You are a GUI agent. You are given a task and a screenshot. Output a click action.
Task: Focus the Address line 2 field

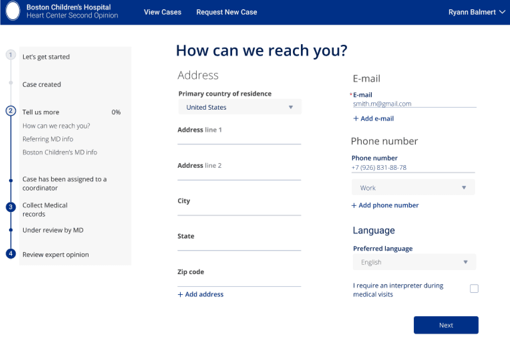(239, 175)
